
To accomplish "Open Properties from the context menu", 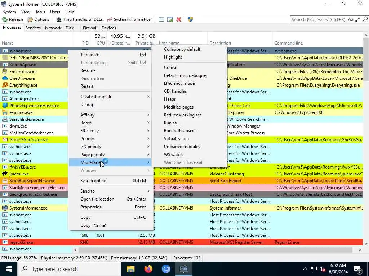I will (110, 207).
